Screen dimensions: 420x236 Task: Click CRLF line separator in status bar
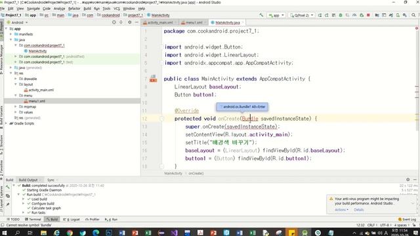371,225
